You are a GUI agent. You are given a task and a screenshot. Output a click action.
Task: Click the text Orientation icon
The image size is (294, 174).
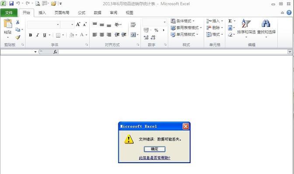(x=117, y=24)
